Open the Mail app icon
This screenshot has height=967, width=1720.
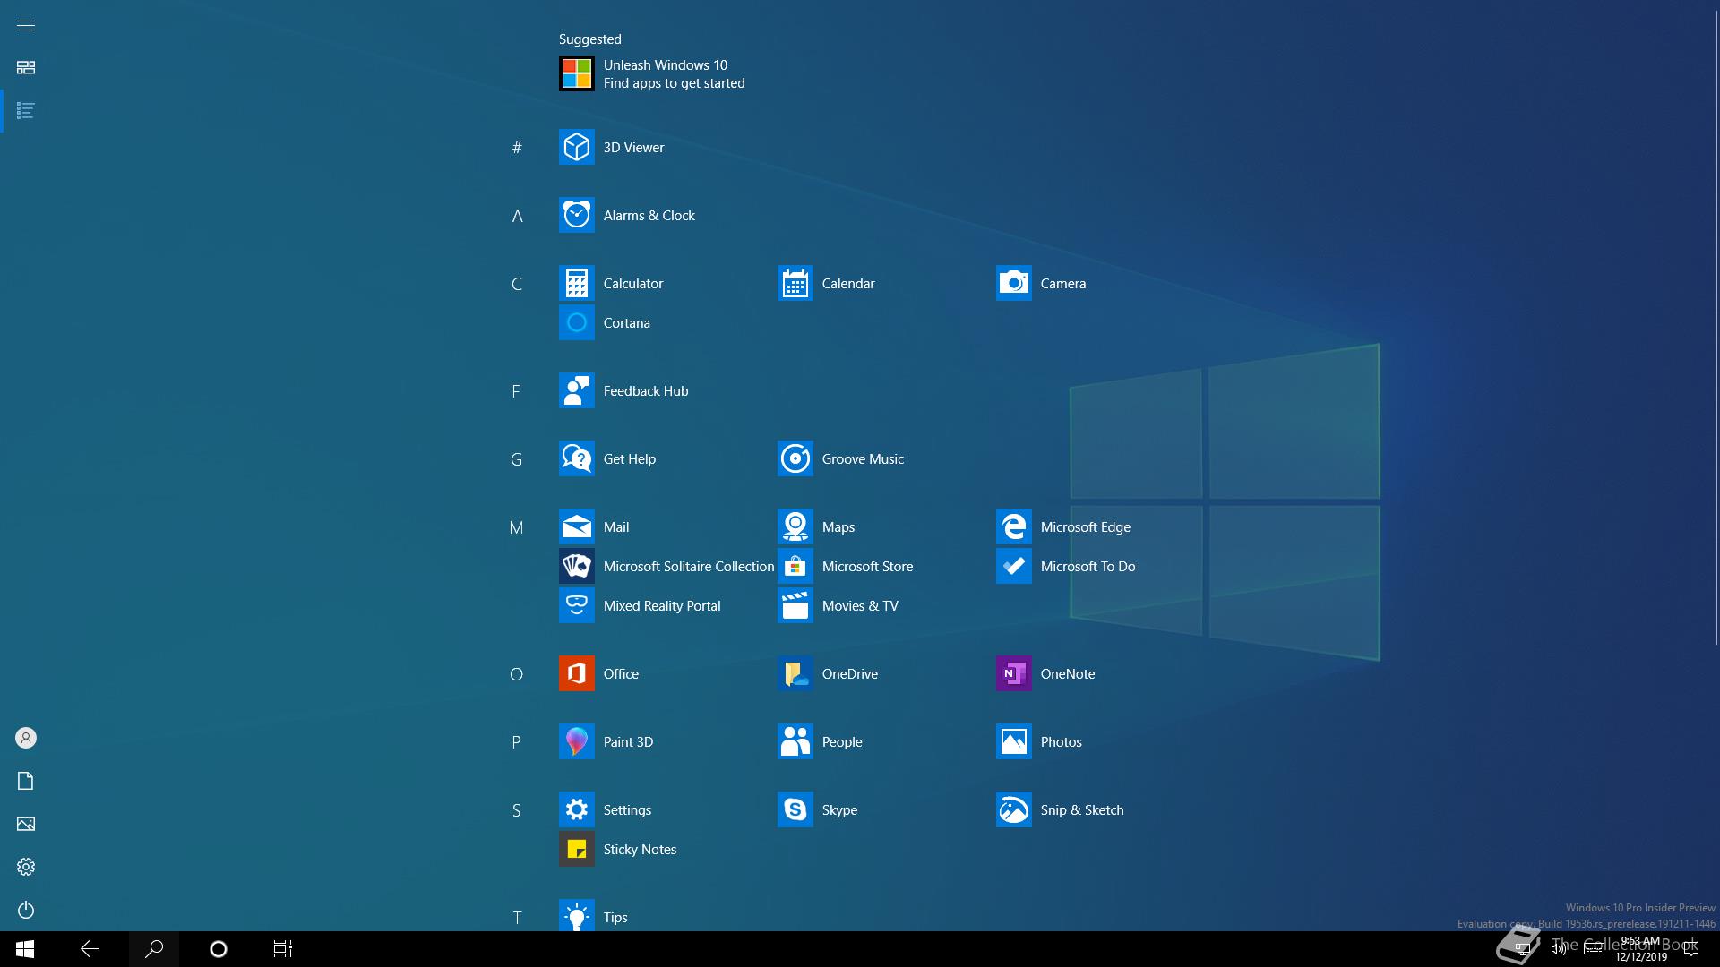576,526
